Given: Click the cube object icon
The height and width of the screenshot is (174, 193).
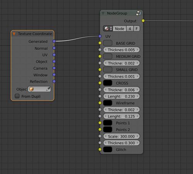Looking at the screenshot, I should pos(31,89).
